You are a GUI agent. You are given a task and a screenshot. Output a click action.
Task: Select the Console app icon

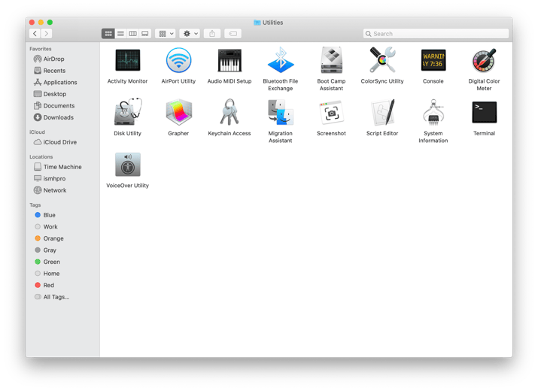(x=433, y=60)
